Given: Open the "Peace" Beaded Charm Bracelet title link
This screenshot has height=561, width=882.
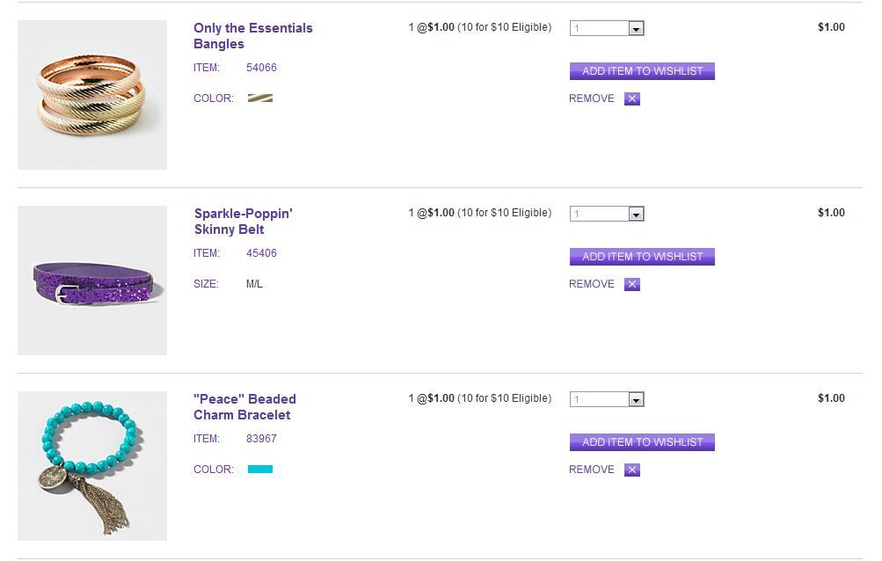Looking at the screenshot, I should [x=244, y=407].
